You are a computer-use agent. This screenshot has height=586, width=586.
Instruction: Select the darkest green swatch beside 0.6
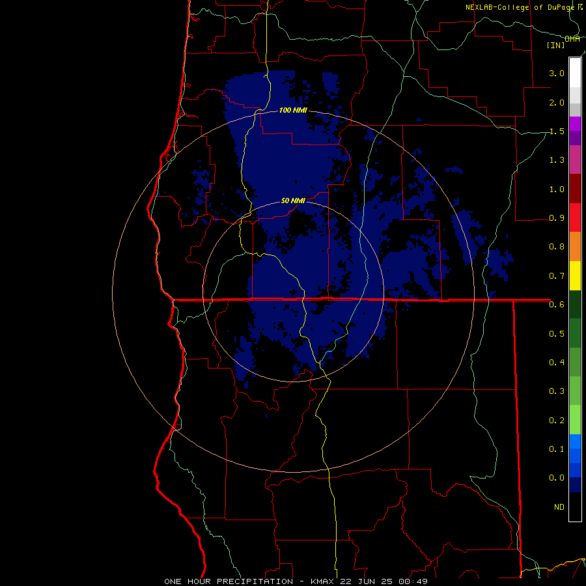tap(575, 304)
